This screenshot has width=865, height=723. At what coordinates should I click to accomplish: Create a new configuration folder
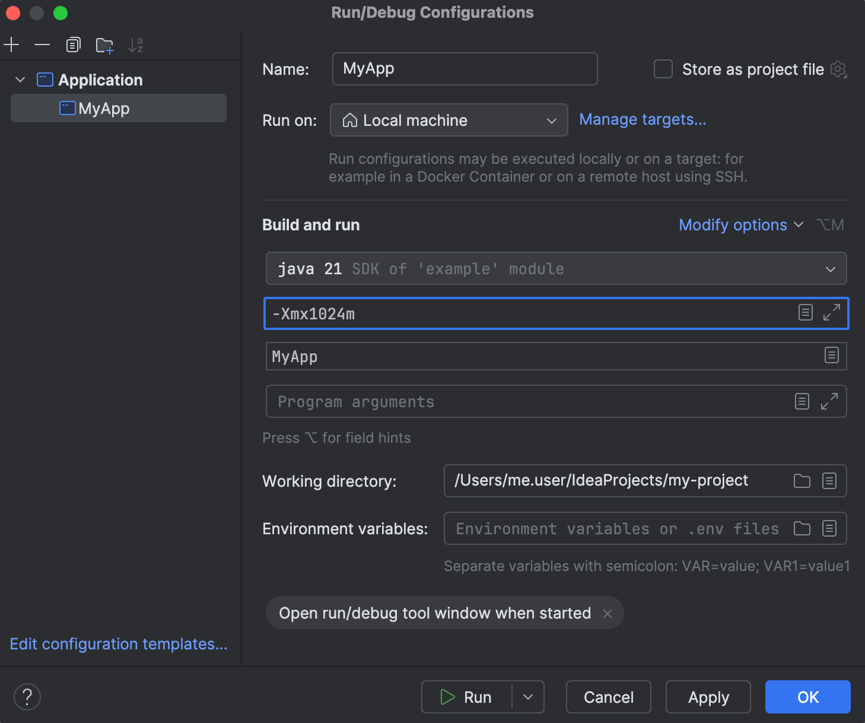coord(104,45)
